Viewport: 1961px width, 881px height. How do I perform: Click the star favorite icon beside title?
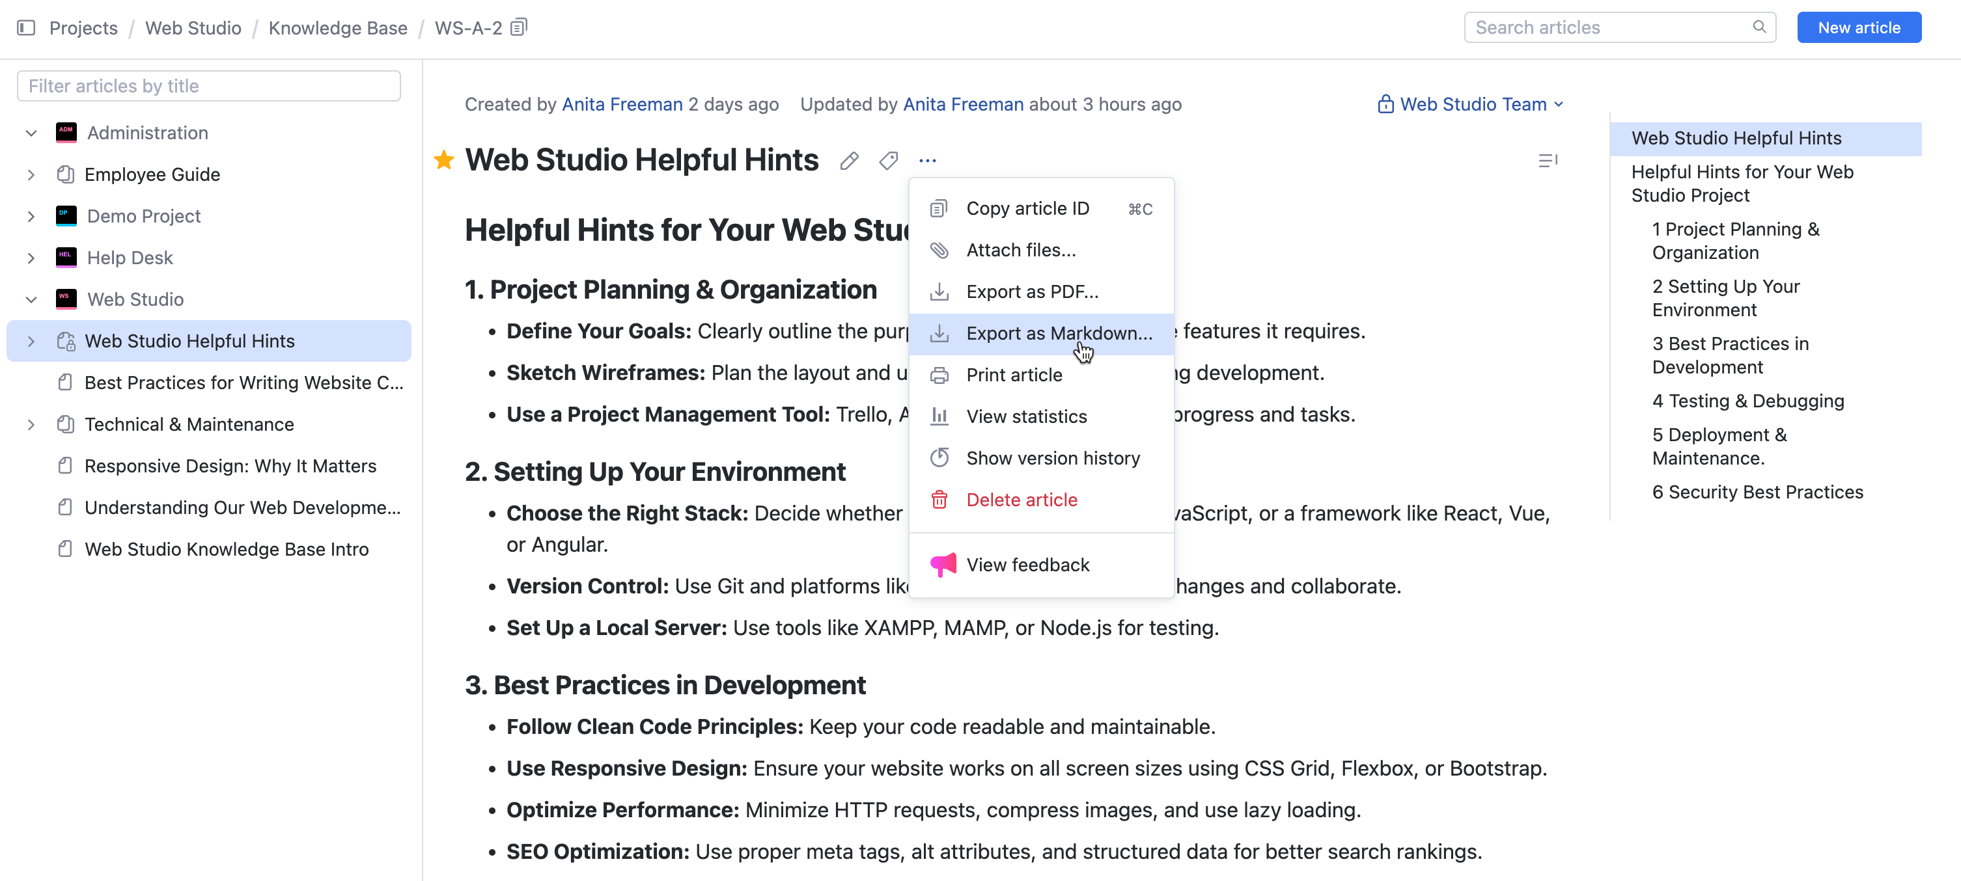pos(444,161)
